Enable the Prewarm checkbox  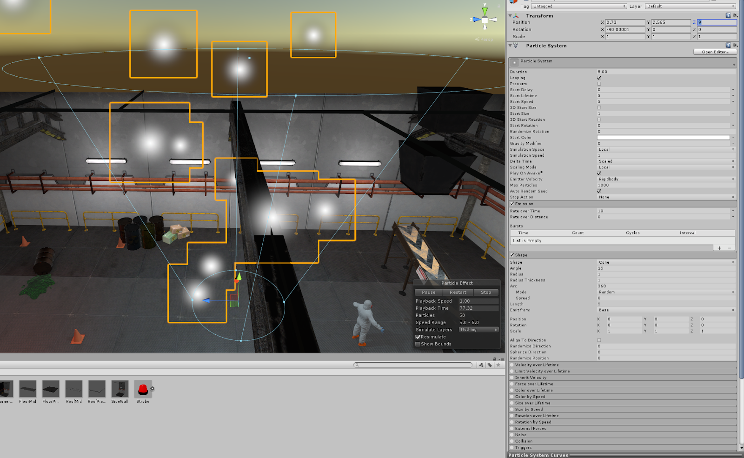599,84
